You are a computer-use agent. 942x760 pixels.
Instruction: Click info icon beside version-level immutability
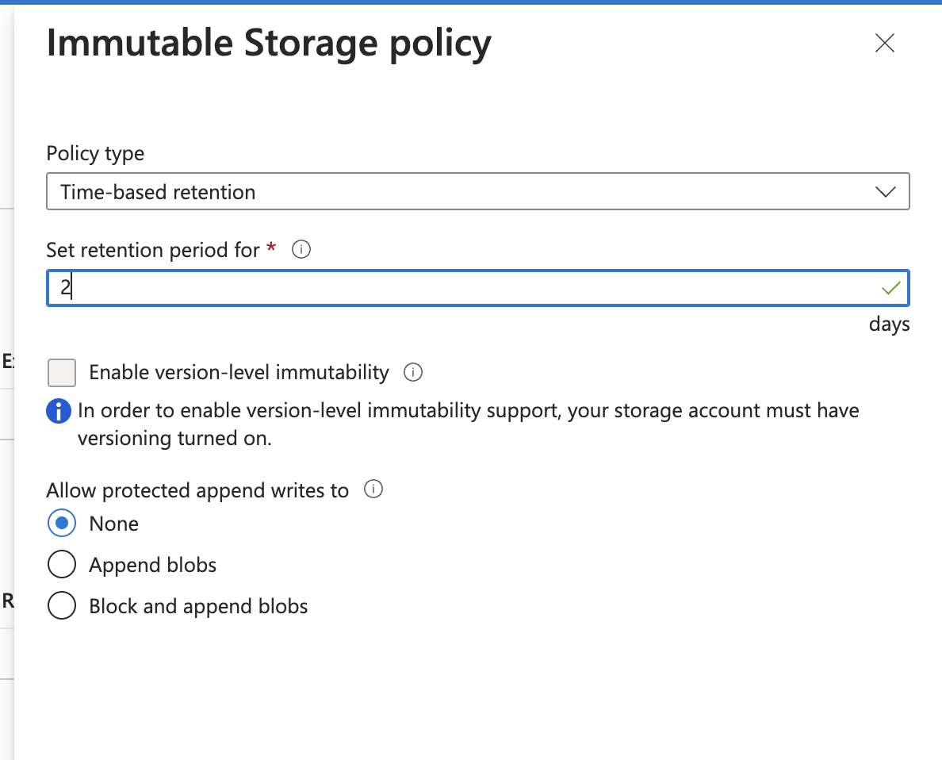[412, 372]
